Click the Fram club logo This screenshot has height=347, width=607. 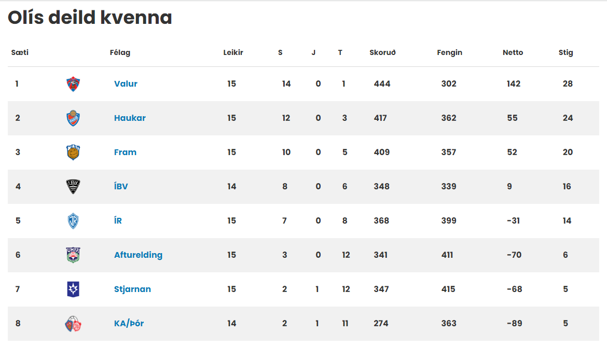[73, 152]
